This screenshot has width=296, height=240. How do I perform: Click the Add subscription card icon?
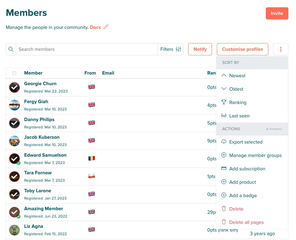[224, 169]
